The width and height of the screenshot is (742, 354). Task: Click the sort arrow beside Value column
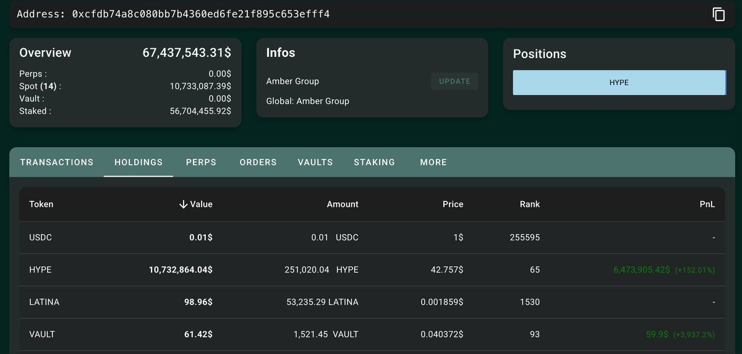tap(183, 204)
